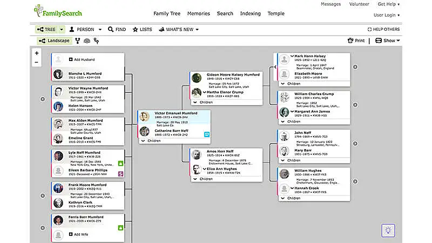Open spouse dropdown by Hannah Crook
The height and width of the screenshot is (243, 432).
(x=292, y=188)
